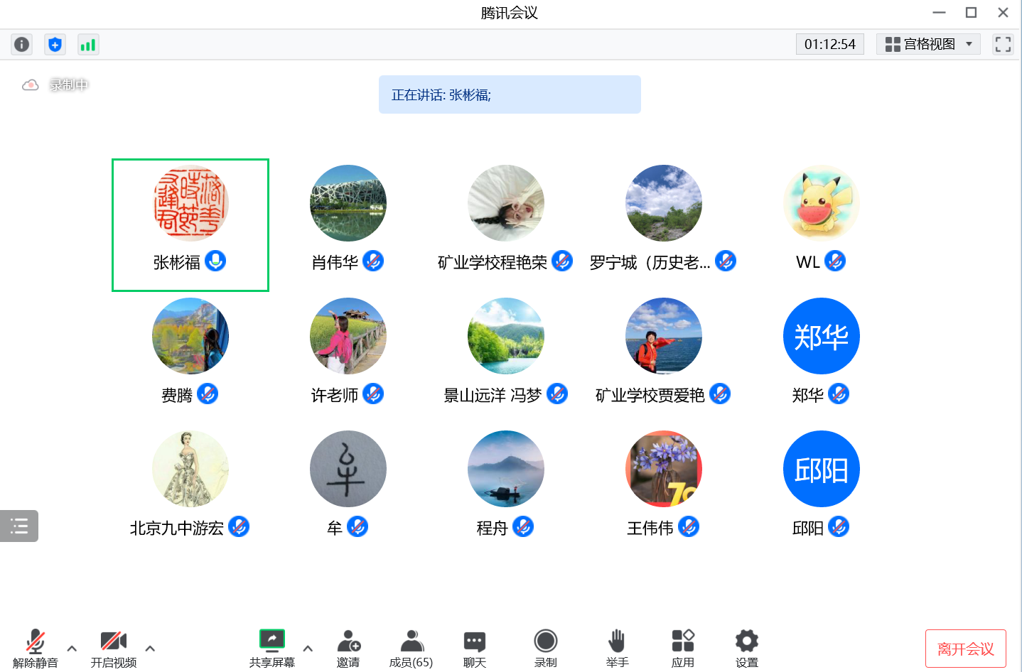
Task: Select 罗宁城 landscape avatar
Action: pos(664,203)
